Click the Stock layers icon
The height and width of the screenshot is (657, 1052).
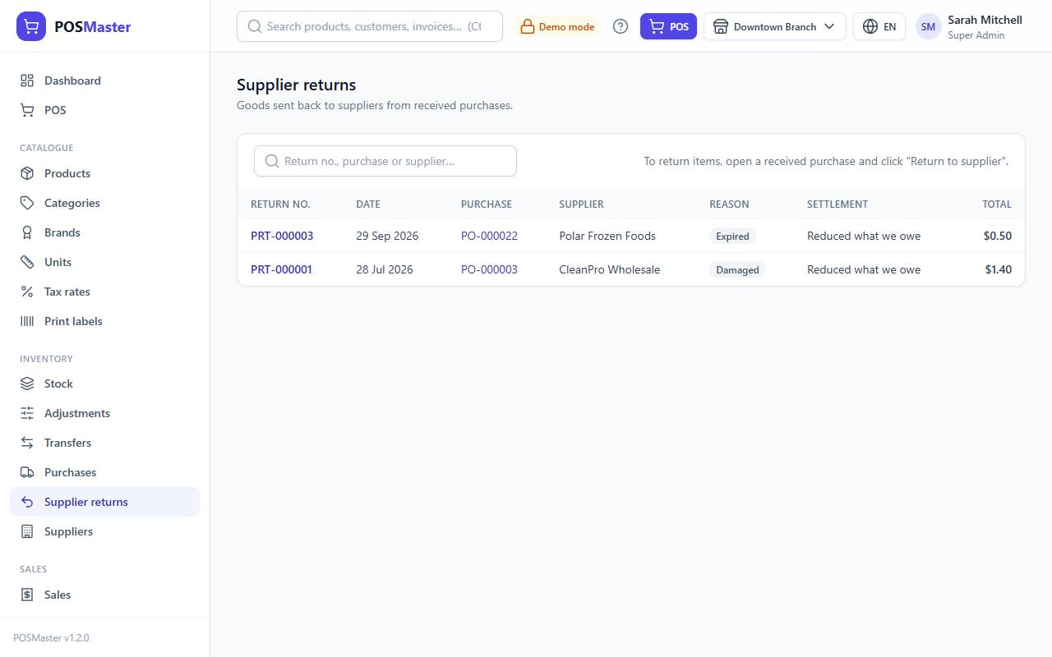[x=27, y=384]
